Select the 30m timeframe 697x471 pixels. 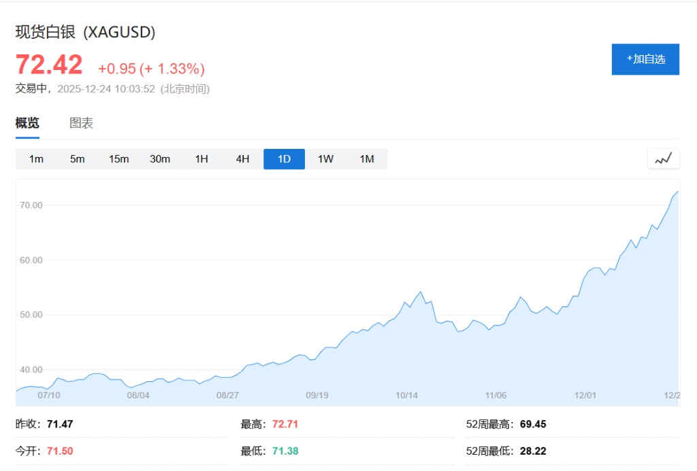(x=160, y=159)
